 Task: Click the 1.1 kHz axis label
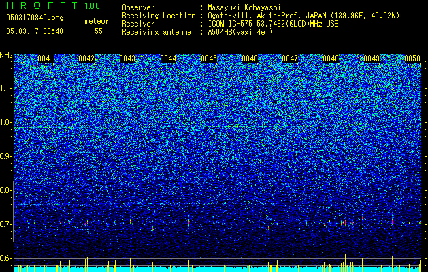coord(6,88)
